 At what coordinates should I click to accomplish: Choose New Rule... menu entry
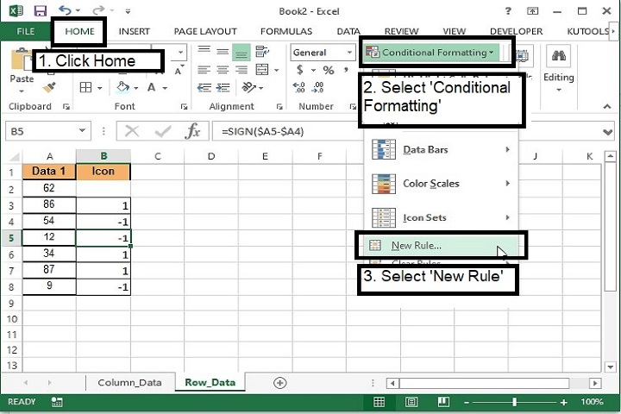tap(441, 246)
